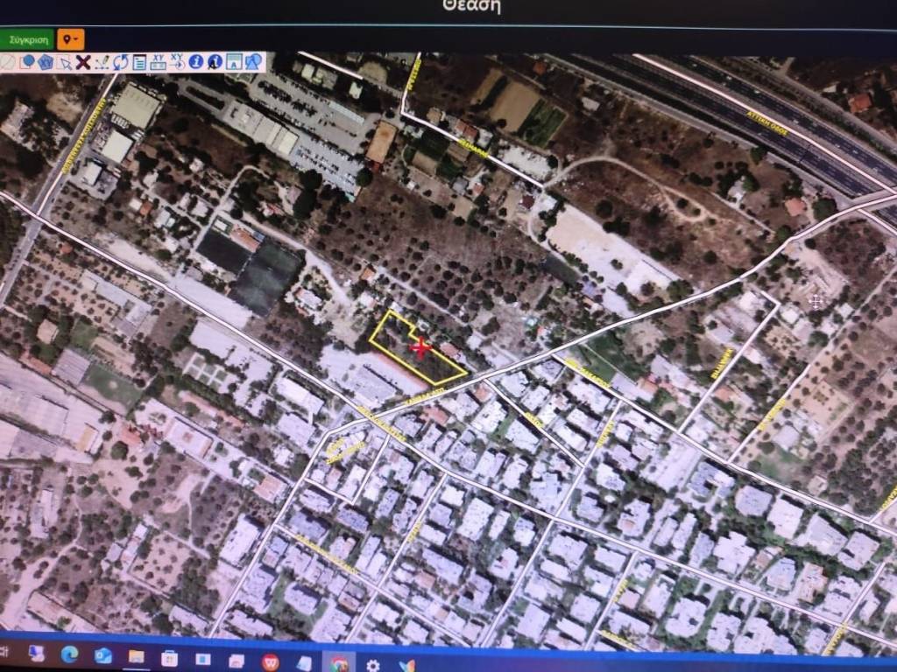Open Microsoft Edge from the taskbar

click(69, 654)
